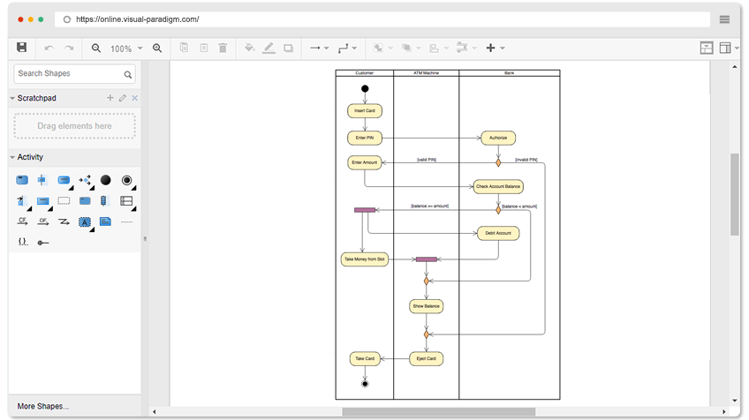Select the Swimlane table shape in palette
Screen dimensions: 749x420
pos(126,201)
